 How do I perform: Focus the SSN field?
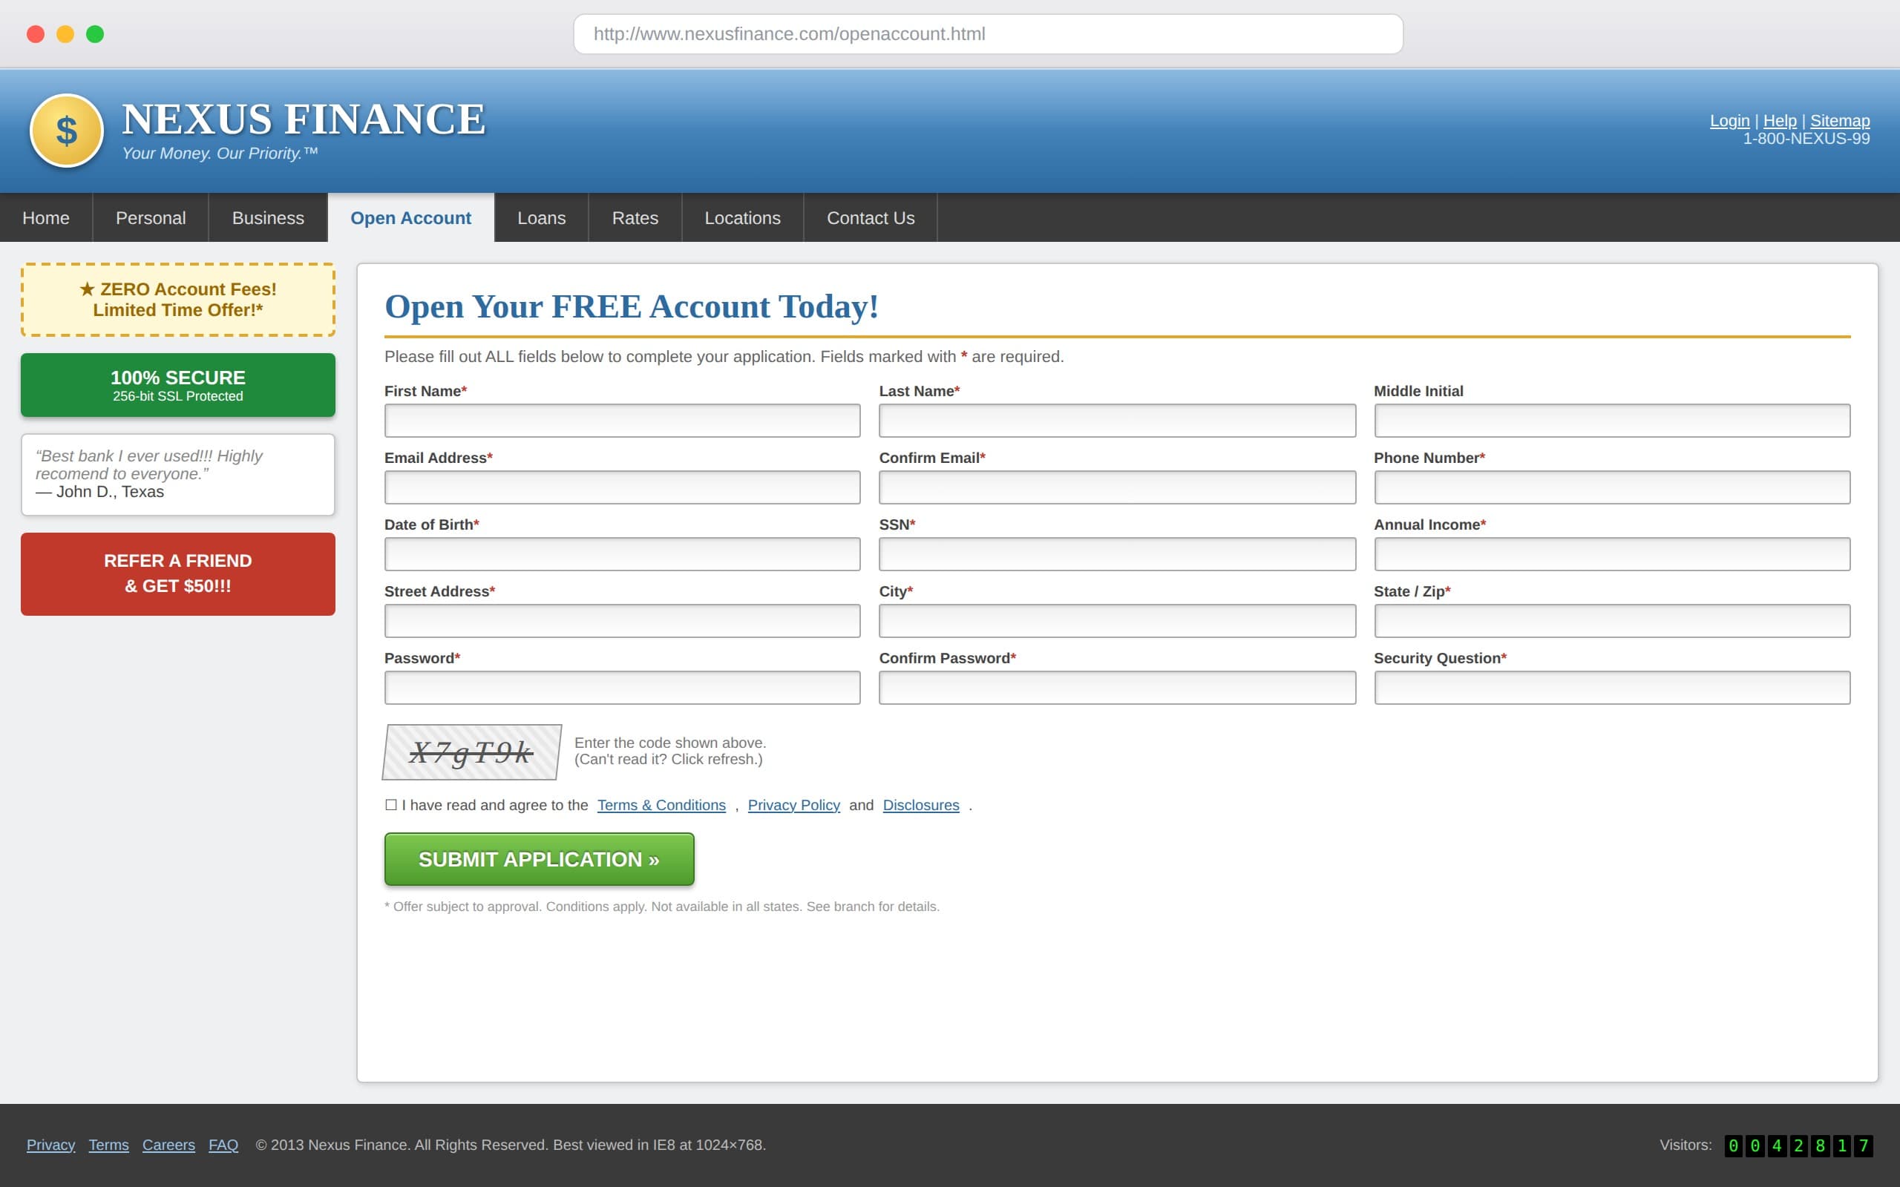coord(1117,554)
